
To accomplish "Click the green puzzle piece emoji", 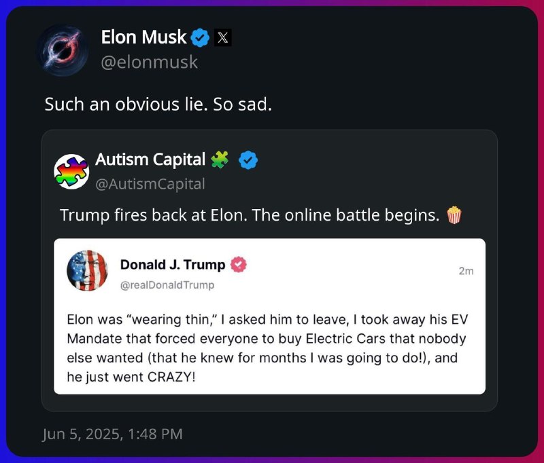I will click(x=220, y=160).
